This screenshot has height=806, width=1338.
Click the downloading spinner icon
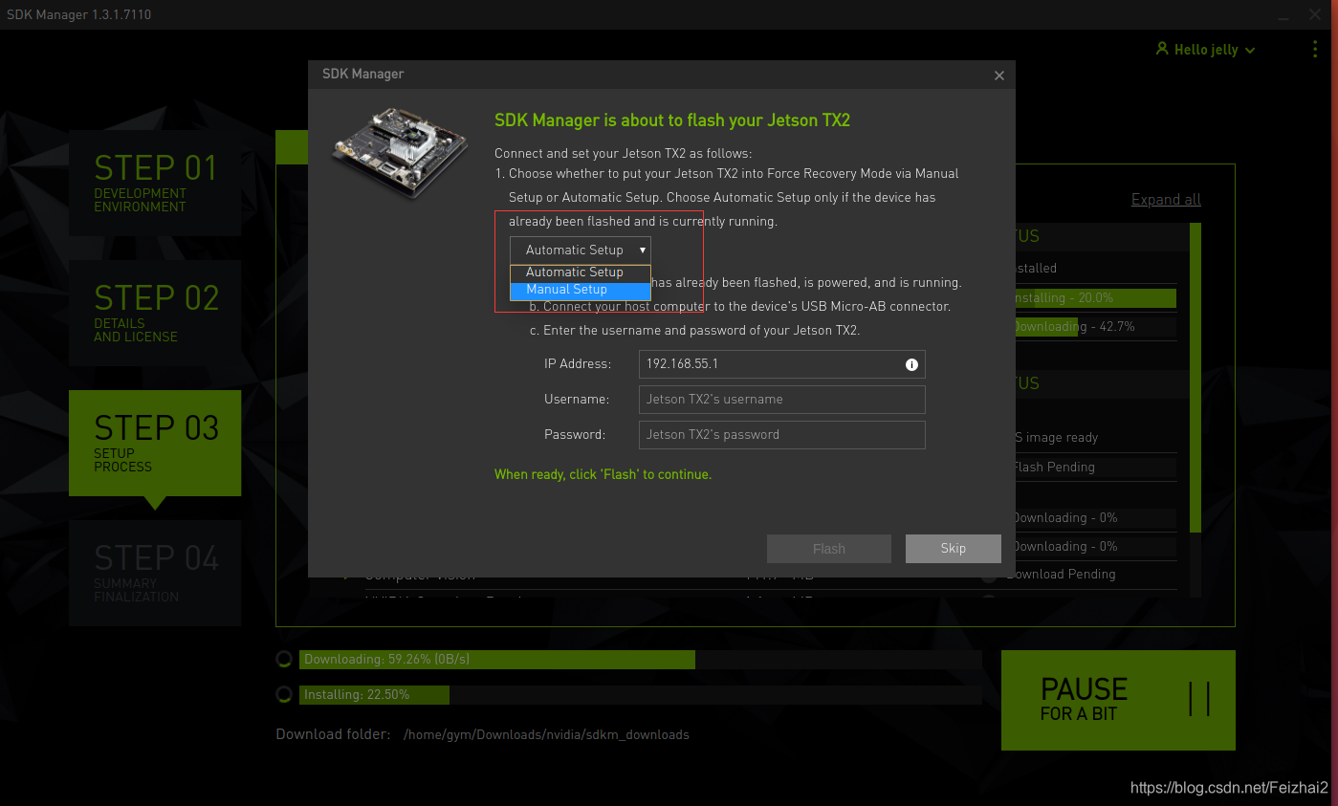(284, 660)
